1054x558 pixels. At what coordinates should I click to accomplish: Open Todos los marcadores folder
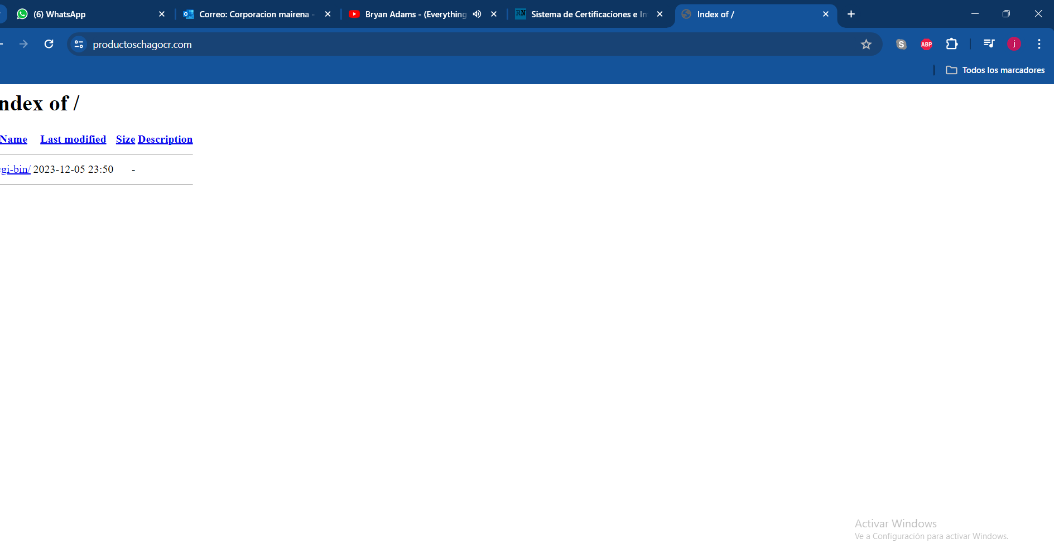pyautogui.click(x=996, y=70)
